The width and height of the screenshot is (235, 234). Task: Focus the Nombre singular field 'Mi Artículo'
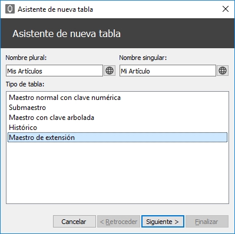pos(168,71)
